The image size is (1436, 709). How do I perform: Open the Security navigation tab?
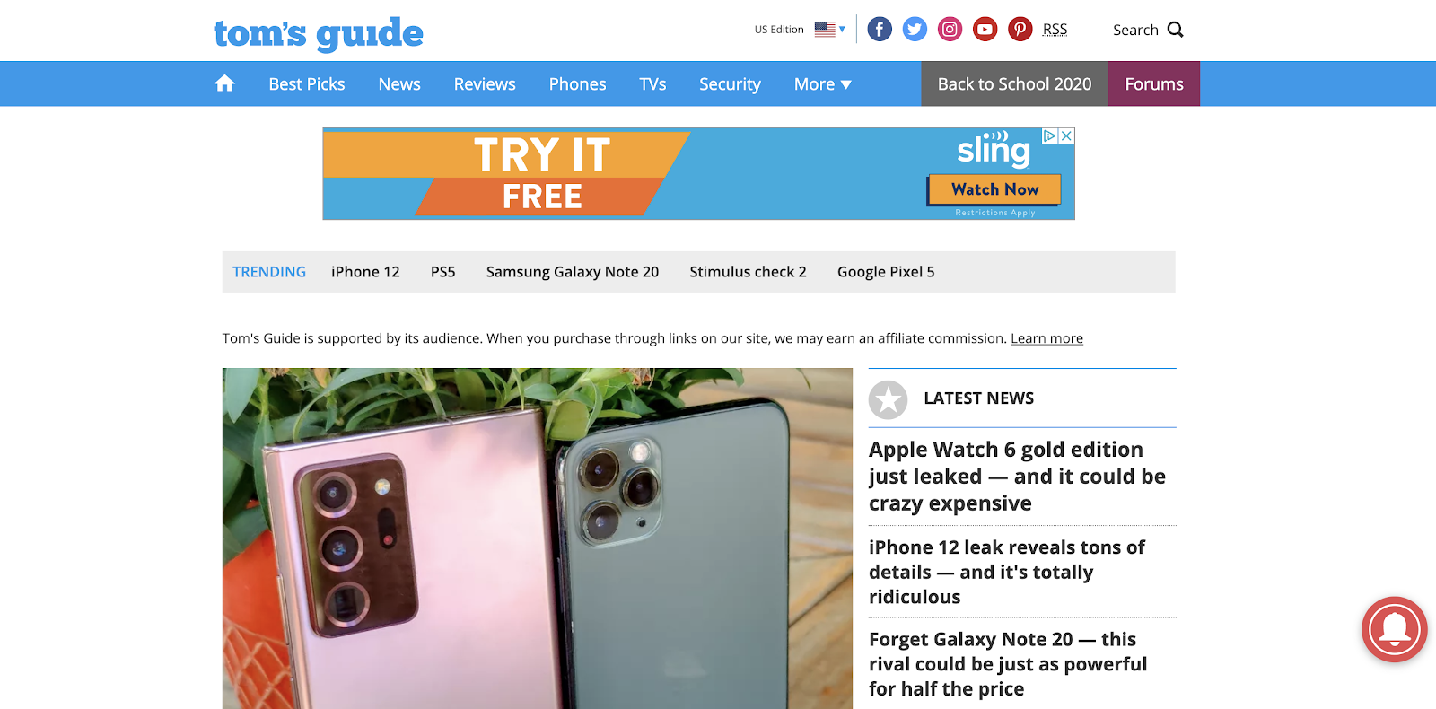(x=730, y=83)
